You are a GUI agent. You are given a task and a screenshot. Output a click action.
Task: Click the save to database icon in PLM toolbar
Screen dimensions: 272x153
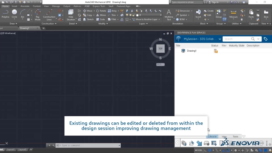tap(184, 143)
